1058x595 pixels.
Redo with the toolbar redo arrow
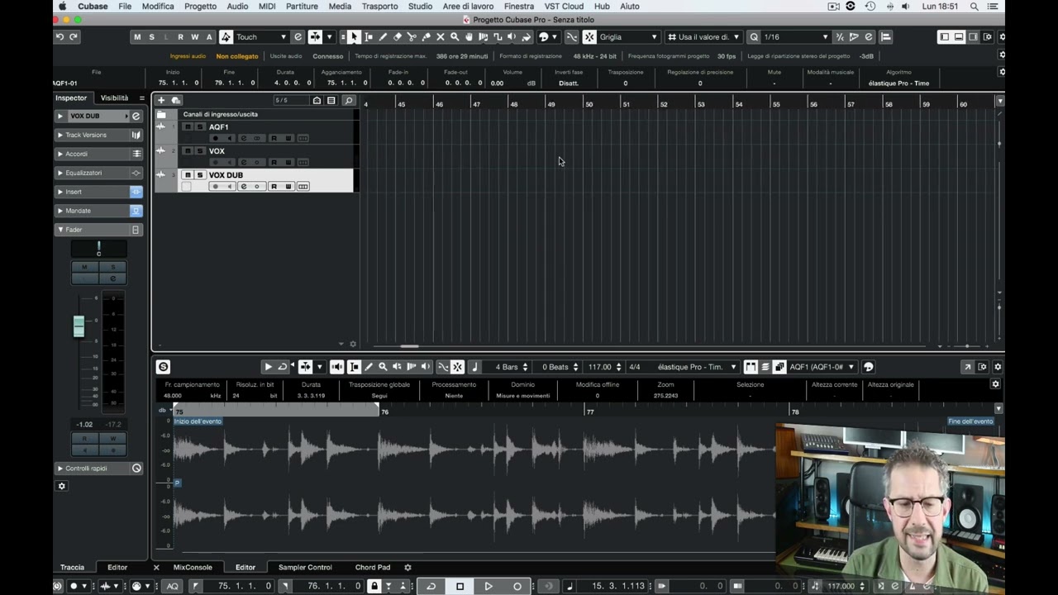tap(74, 36)
